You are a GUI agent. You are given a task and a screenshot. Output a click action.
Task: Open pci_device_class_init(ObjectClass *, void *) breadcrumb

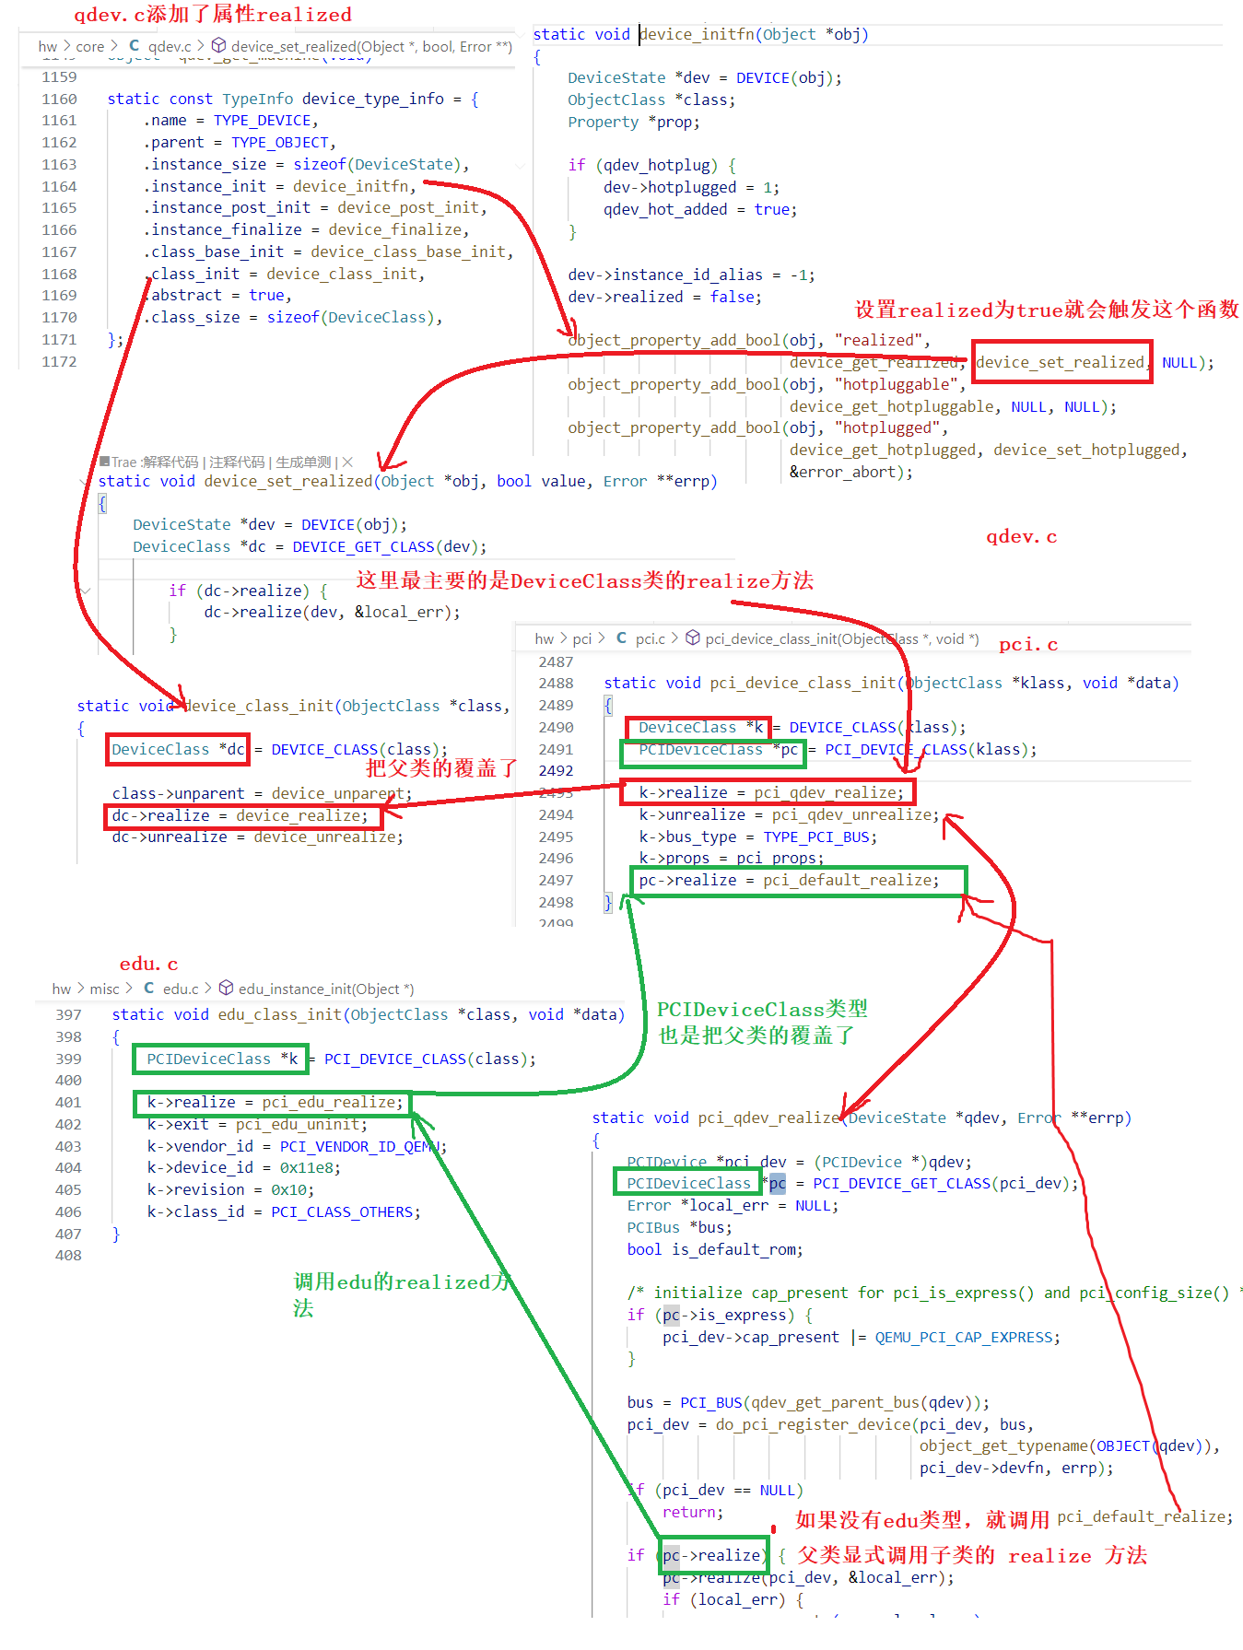842,638
